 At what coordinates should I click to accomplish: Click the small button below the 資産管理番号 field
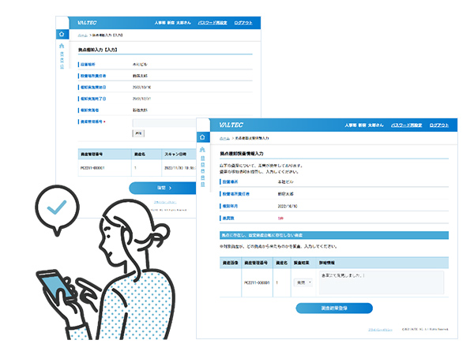137,134
